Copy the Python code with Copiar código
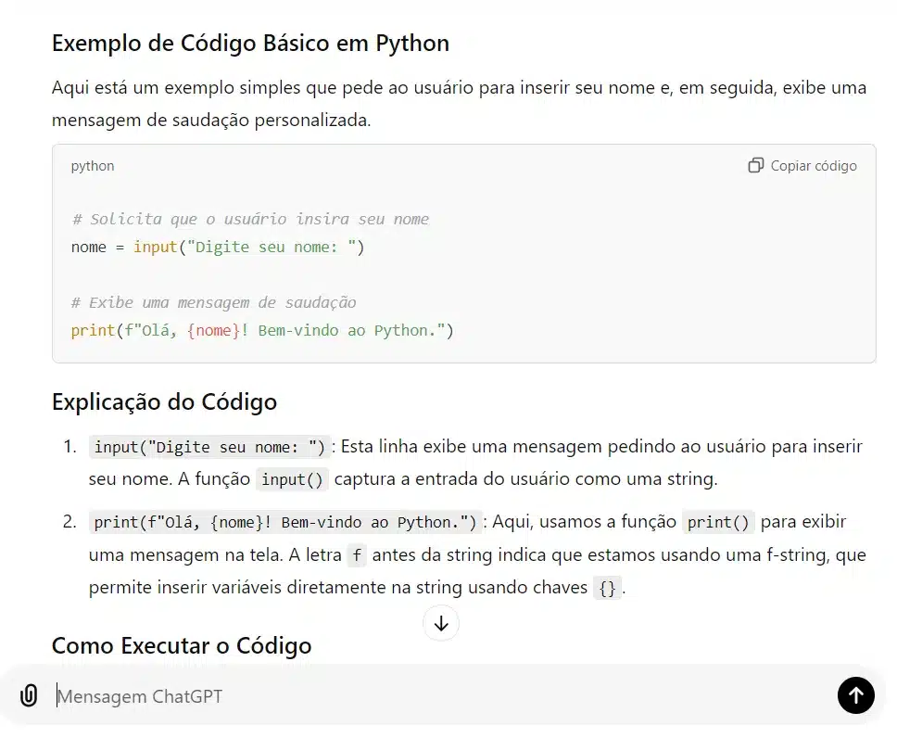This screenshot has width=897, height=738. pyautogui.click(x=802, y=165)
